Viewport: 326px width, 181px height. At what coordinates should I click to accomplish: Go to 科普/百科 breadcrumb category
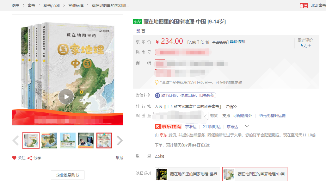click(x=52, y=6)
